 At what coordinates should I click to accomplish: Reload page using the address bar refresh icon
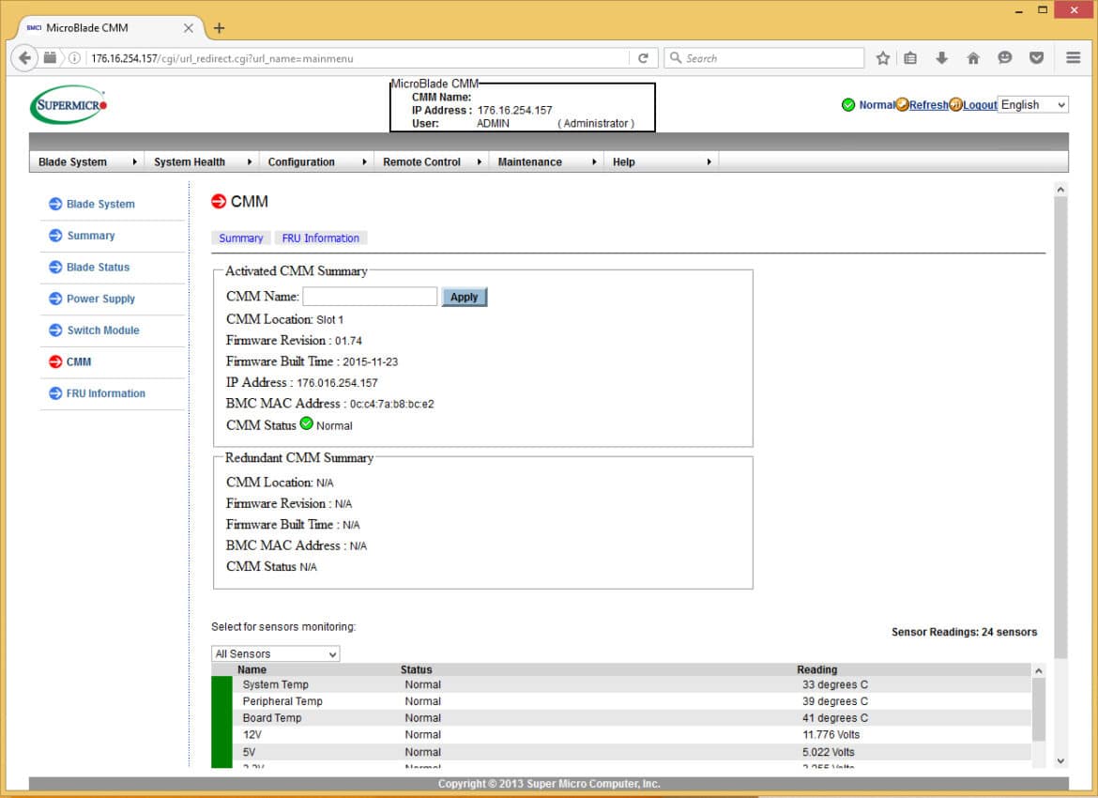pyautogui.click(x=643, y=58)
